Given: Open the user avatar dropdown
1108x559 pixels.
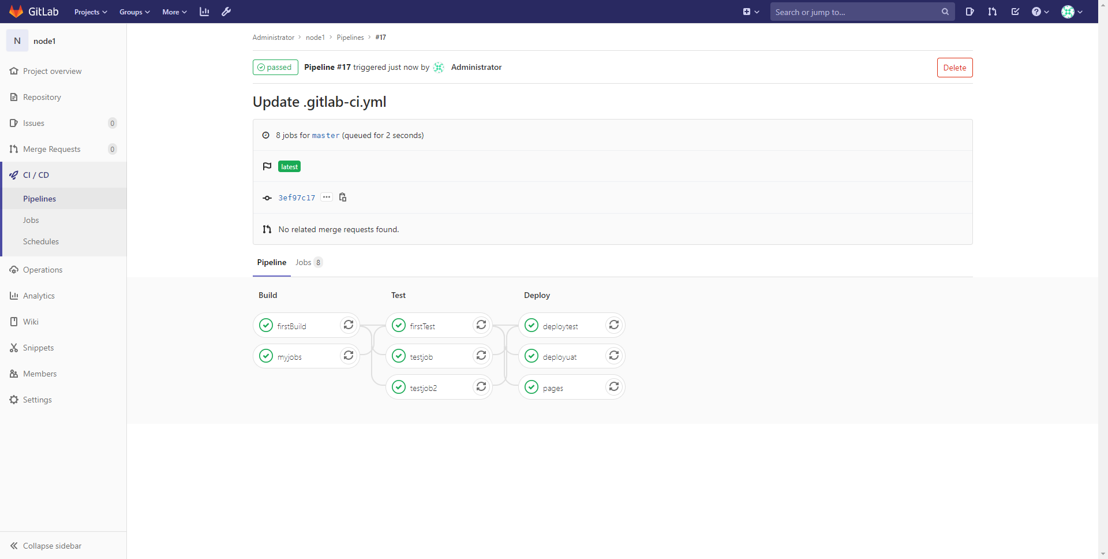Looking at the screenshot, I should [1072, 12].
